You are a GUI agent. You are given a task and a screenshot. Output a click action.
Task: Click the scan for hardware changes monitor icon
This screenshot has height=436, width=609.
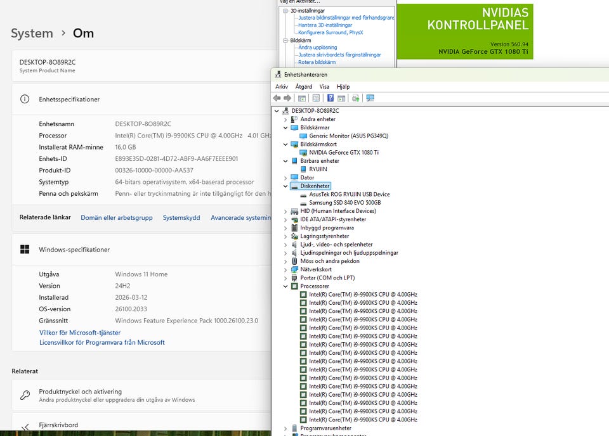(370, 98)
